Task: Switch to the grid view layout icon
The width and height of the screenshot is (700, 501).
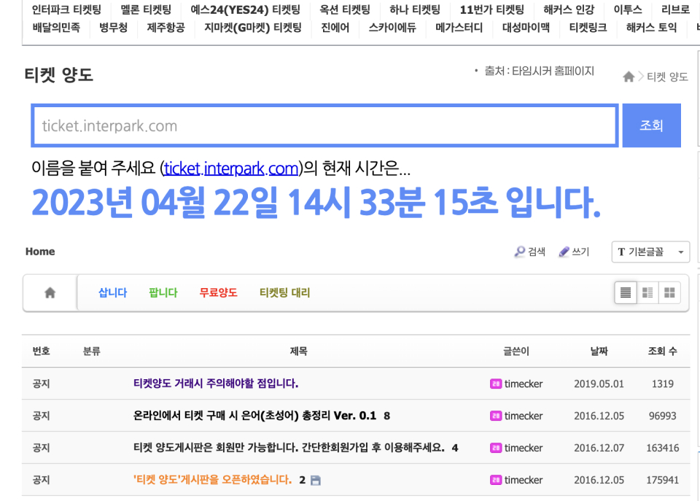Action: [669, 292]
